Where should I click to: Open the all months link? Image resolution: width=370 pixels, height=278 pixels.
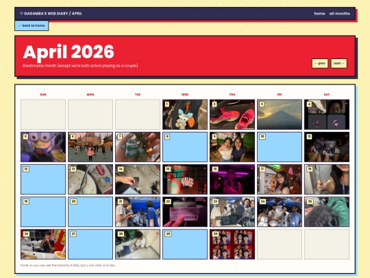point(340,14)
